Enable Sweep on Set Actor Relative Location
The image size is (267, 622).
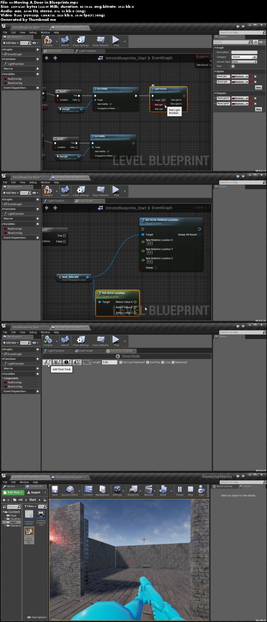coord(156,267)
